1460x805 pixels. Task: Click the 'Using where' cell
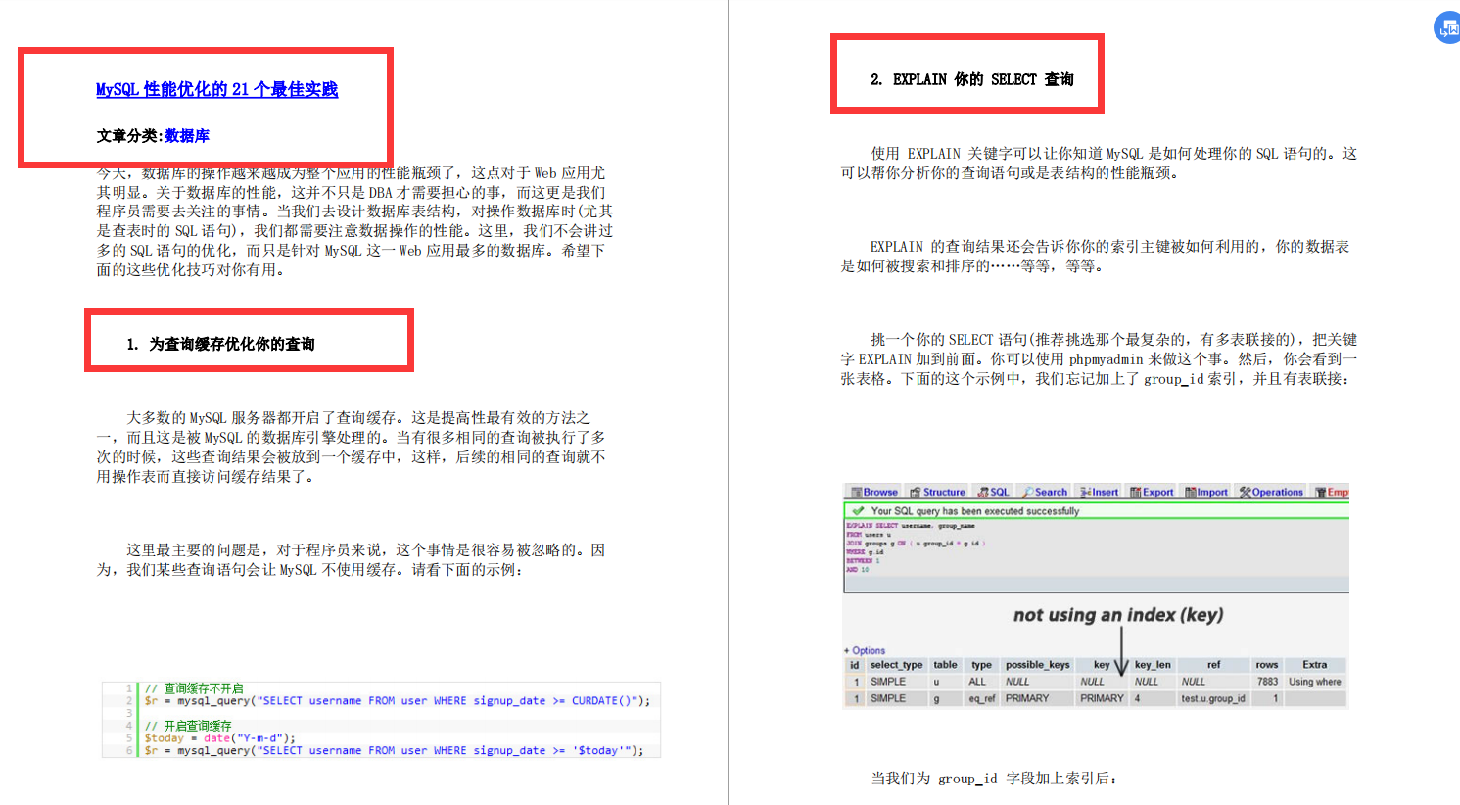pyautogui.click(x=1315, y=682)
